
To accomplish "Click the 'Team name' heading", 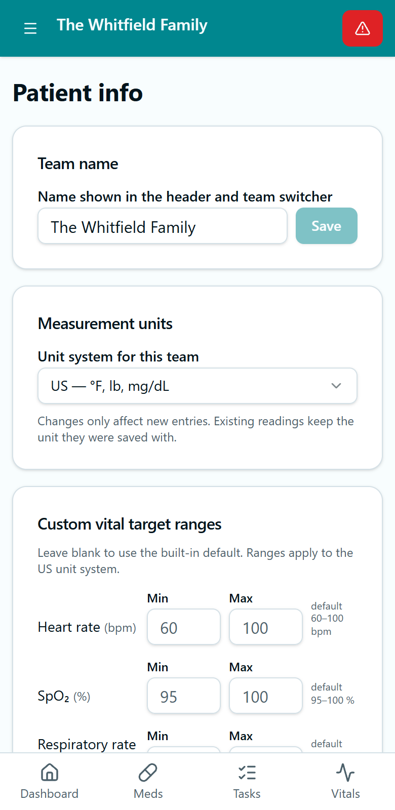I will pos(78,164).
